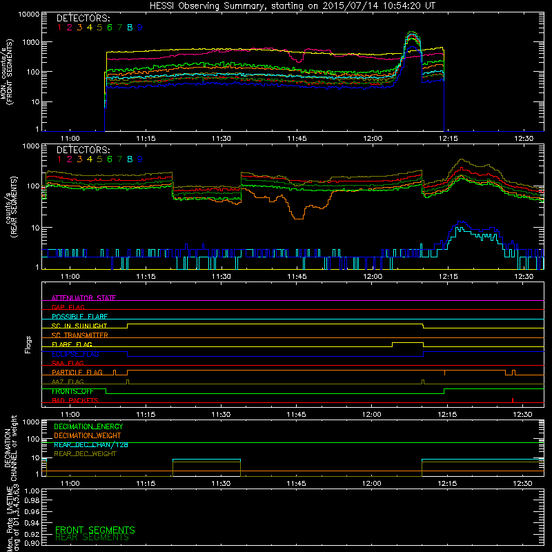The width and height of the screenshot is (552, 552).
Task: Click green detector 6 in rear segments legend
Action: click(110, 159)
